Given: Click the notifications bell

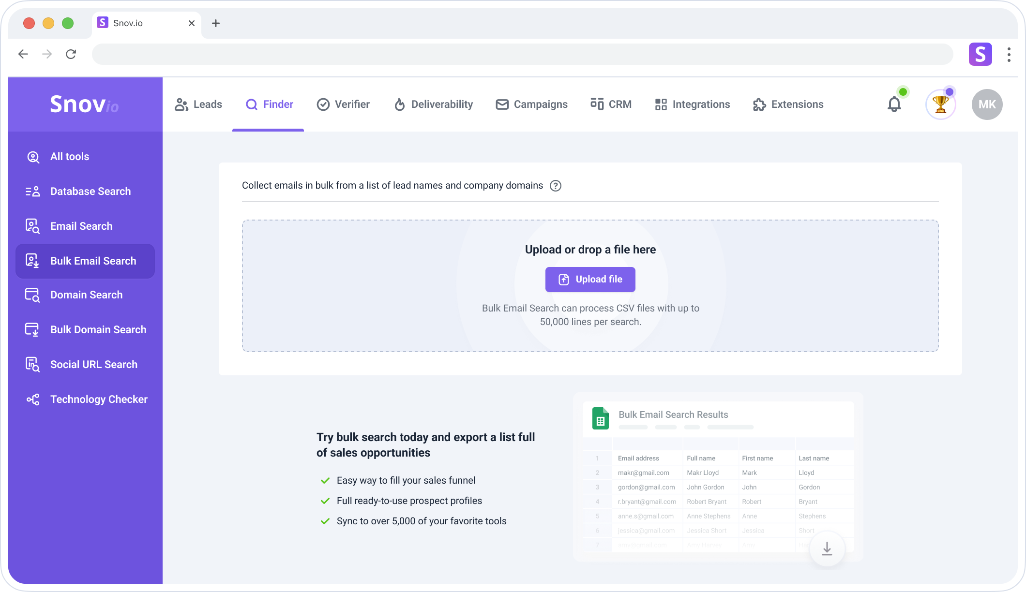Looking at the screenshot, I should (894, 104).
